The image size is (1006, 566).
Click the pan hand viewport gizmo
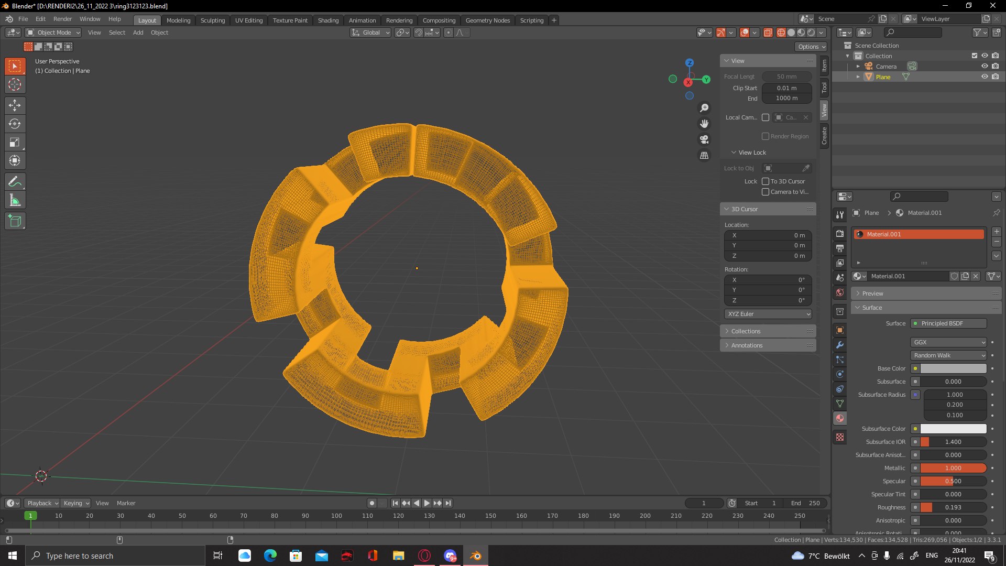point(704,124)
